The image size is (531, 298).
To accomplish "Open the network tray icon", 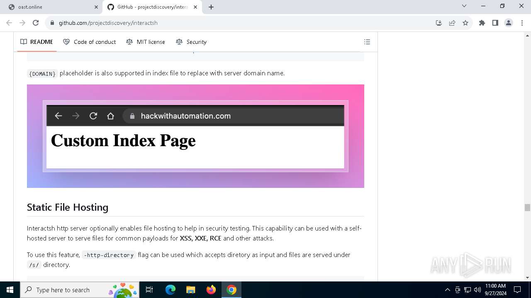I will pyautogui.click(x=468, y=290).
